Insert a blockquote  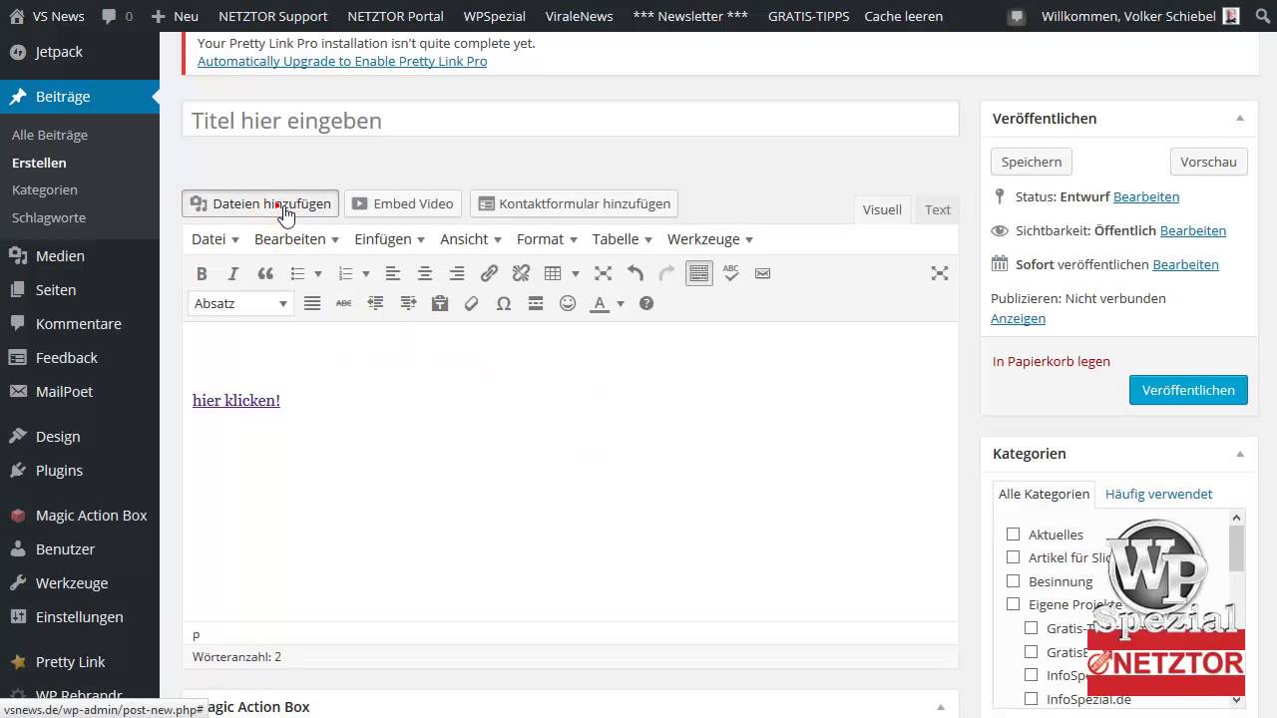tap(265, 273)
